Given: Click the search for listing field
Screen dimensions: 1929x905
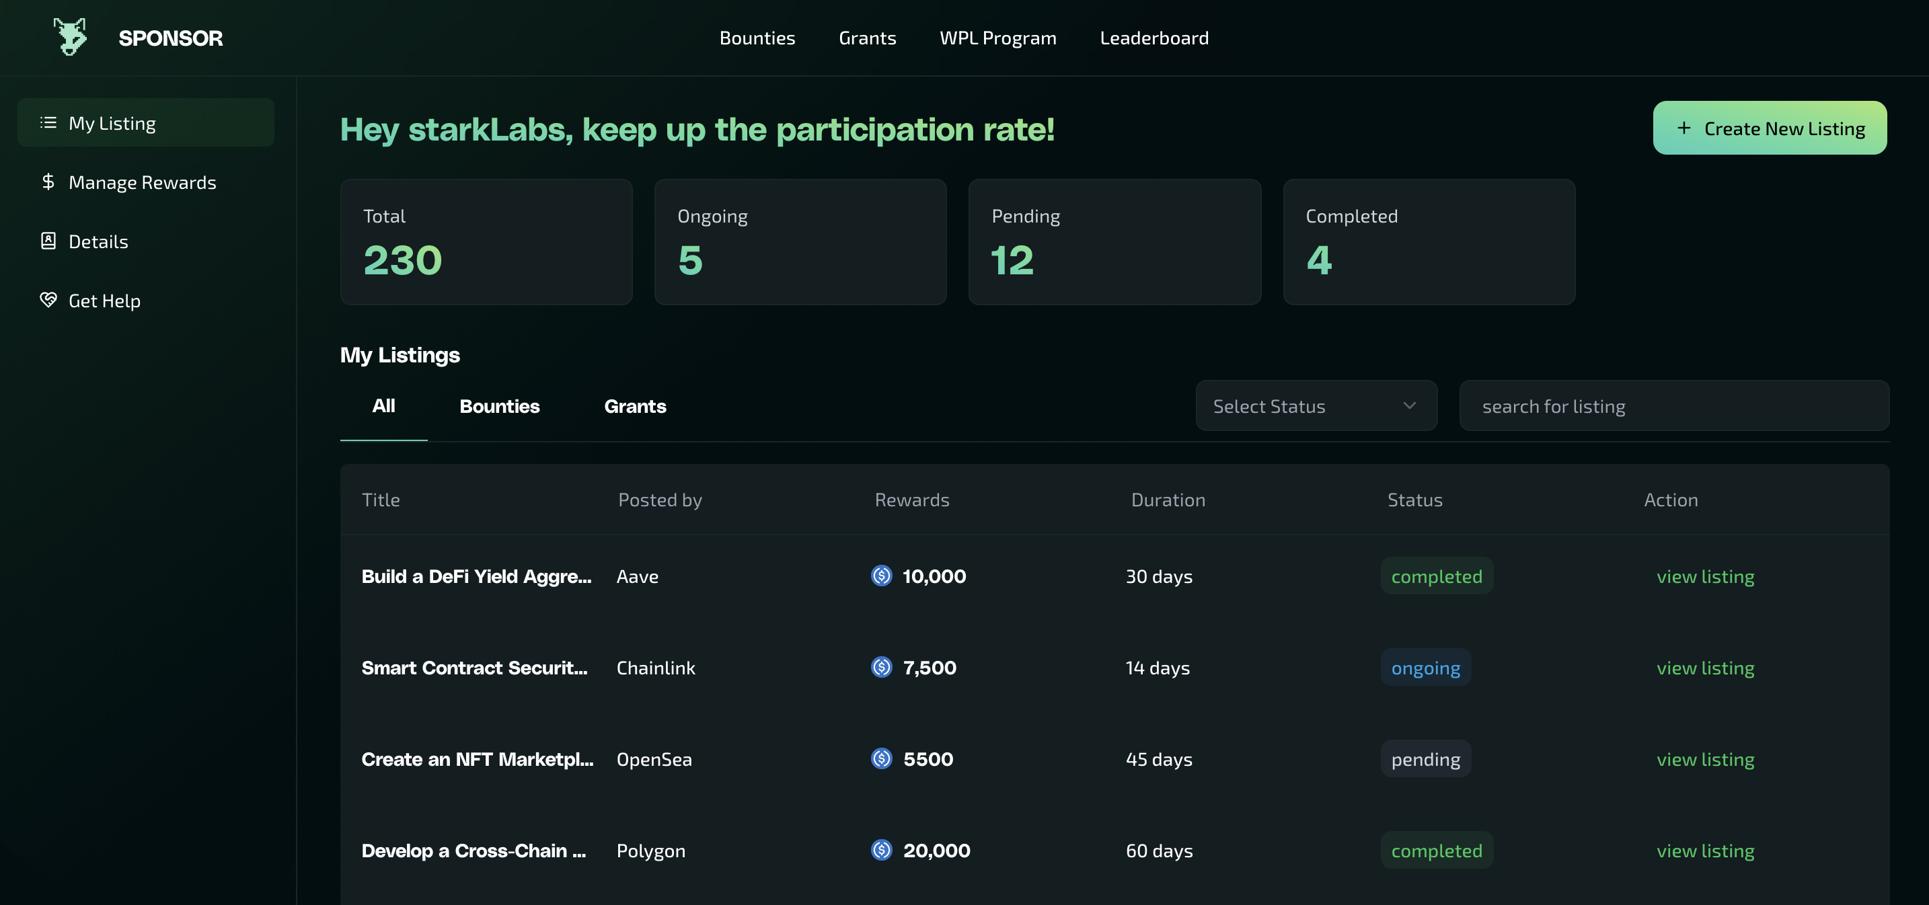Looking at the screenshot, I should click(x=1673, y=405).
